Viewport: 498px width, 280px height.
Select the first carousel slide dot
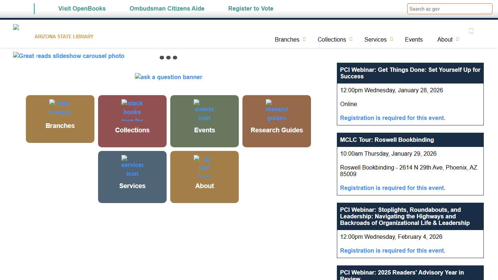point(162,58)
